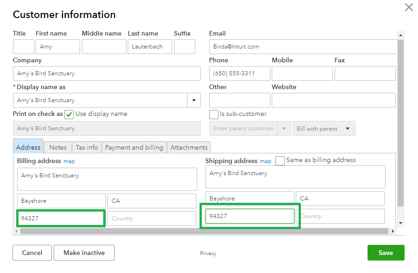The width and height of the screenshot is (418, 273).
Task: Click the horizontal scrollbar left arrow
Action: pos(16,231)
